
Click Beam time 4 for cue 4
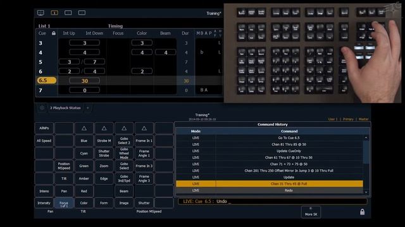pyautogui.click(x=166, y=52)
